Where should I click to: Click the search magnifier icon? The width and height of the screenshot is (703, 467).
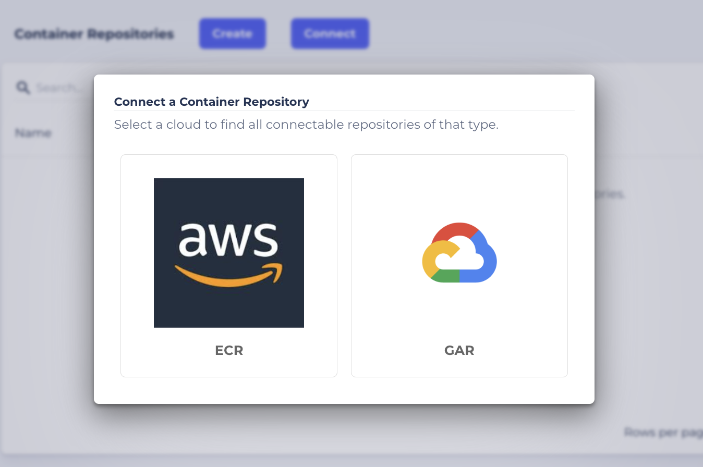[x=23, y=87]
